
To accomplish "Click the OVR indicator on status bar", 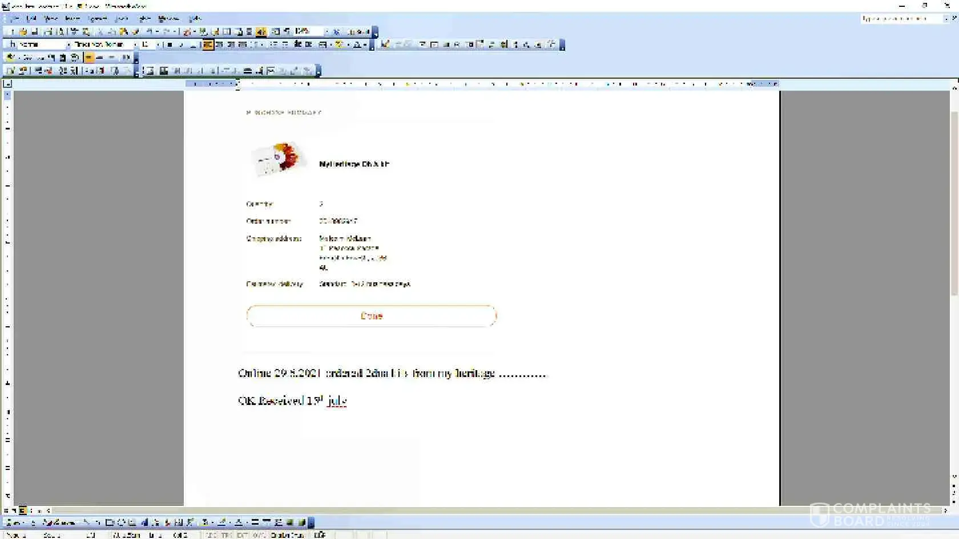I will pyautogui.click(x=259, y=534).
